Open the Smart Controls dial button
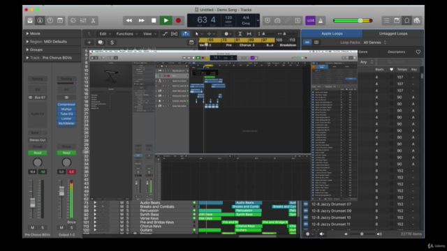Screen dimensions: 447x251 coord(73,20)
